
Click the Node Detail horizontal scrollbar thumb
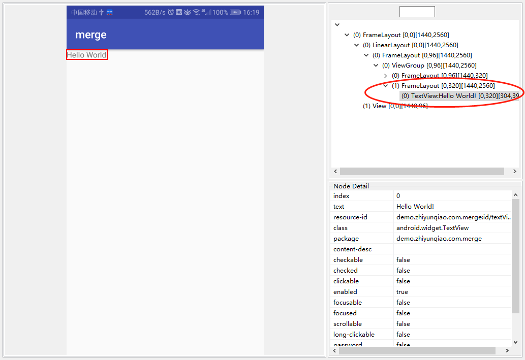click(x=417, y=351)
